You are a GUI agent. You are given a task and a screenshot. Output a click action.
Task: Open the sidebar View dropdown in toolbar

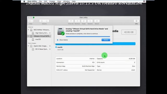(31, 21)
